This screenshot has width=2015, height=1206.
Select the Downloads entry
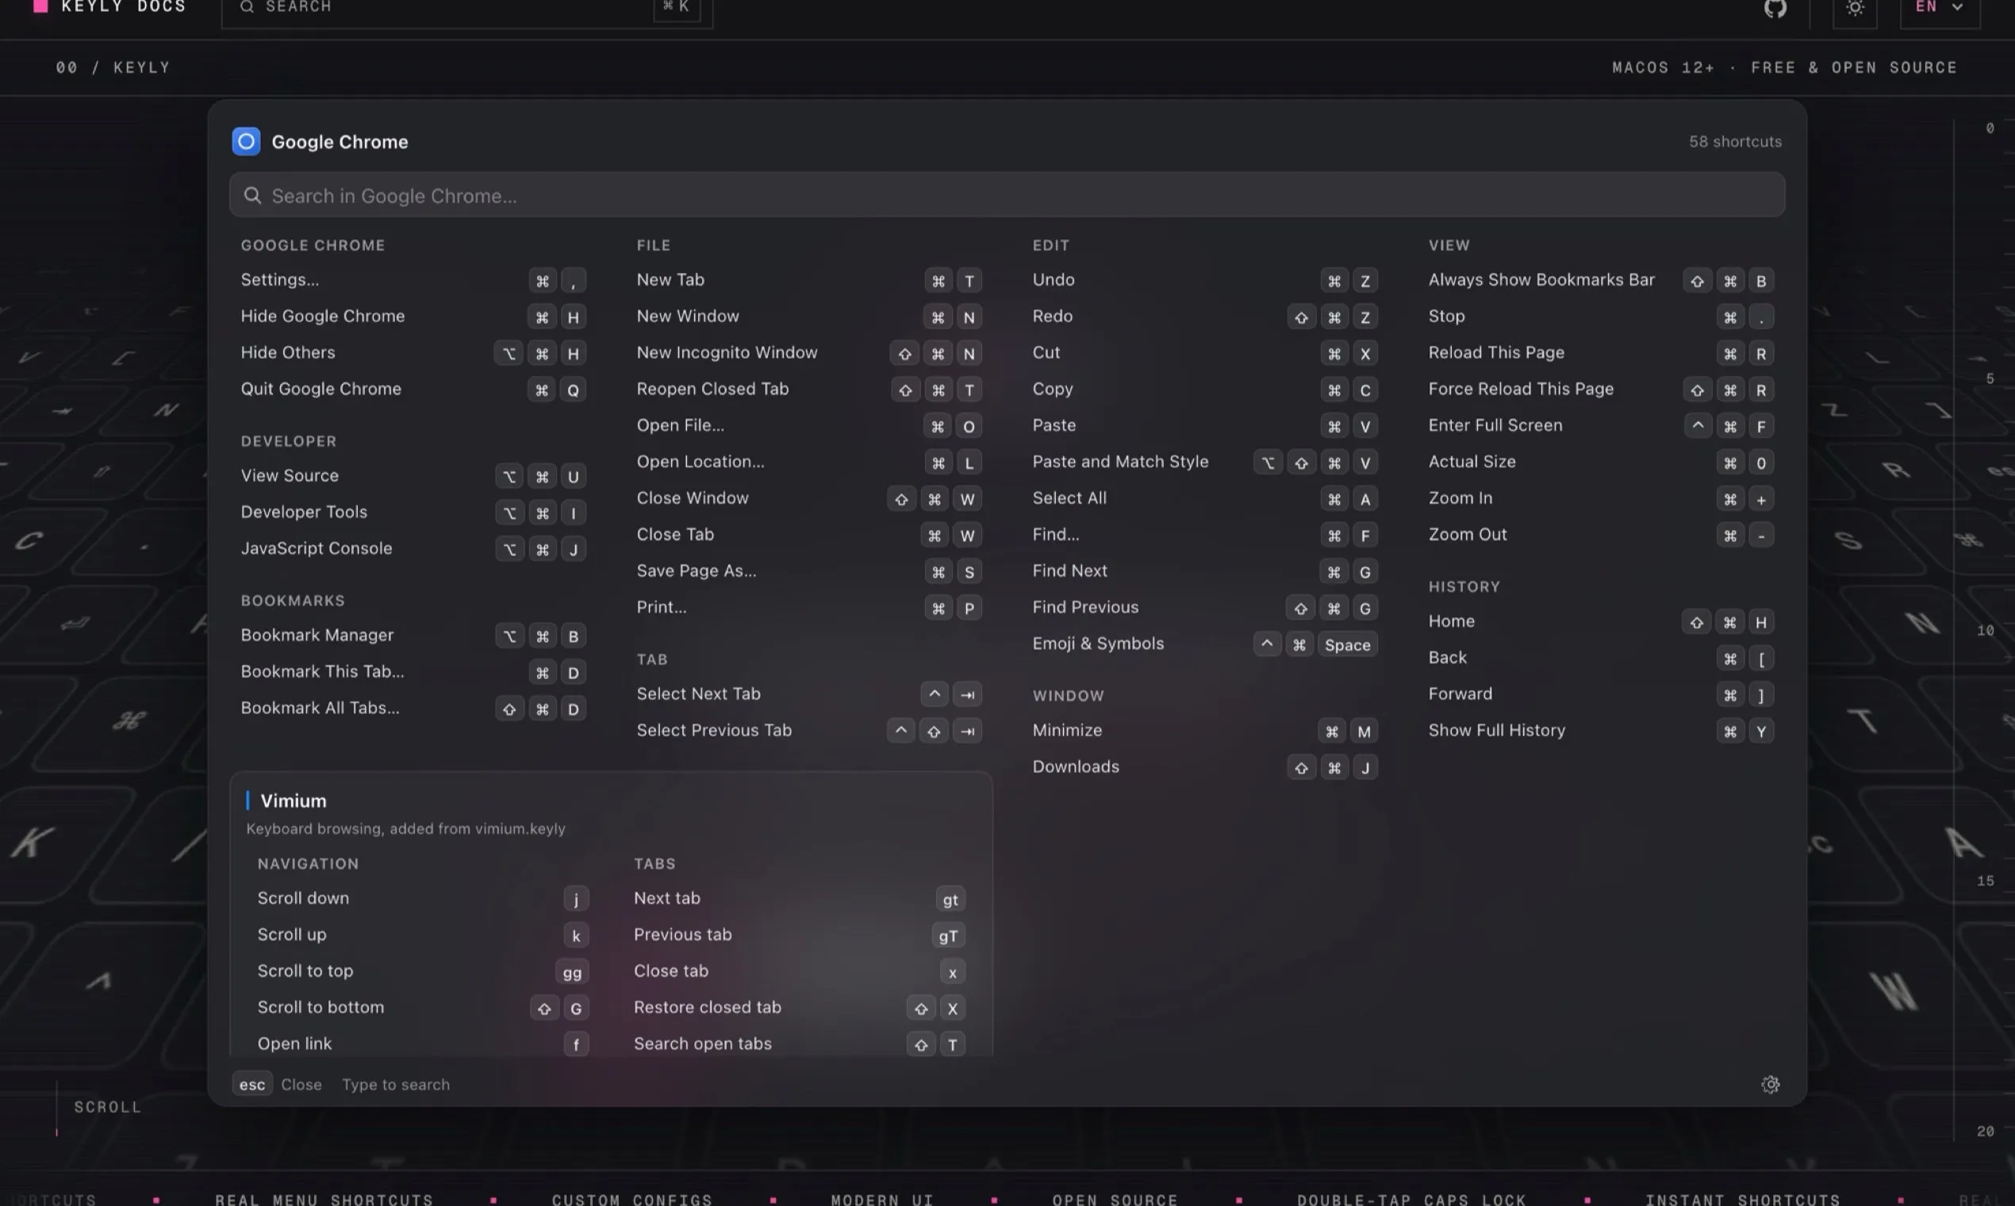[x=1205, y=767]
